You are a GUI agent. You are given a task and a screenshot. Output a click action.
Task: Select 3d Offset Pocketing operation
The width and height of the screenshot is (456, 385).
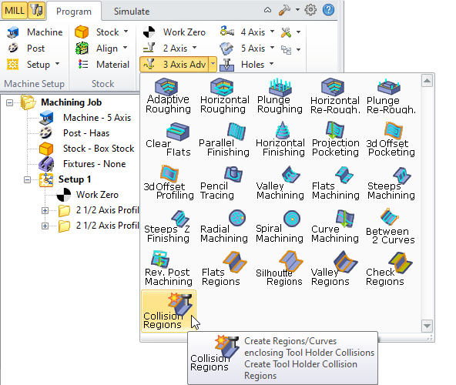(391, 139)
